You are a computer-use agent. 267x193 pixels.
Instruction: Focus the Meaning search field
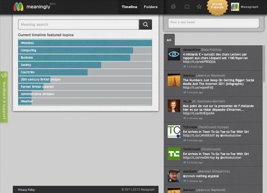point(78,25)
